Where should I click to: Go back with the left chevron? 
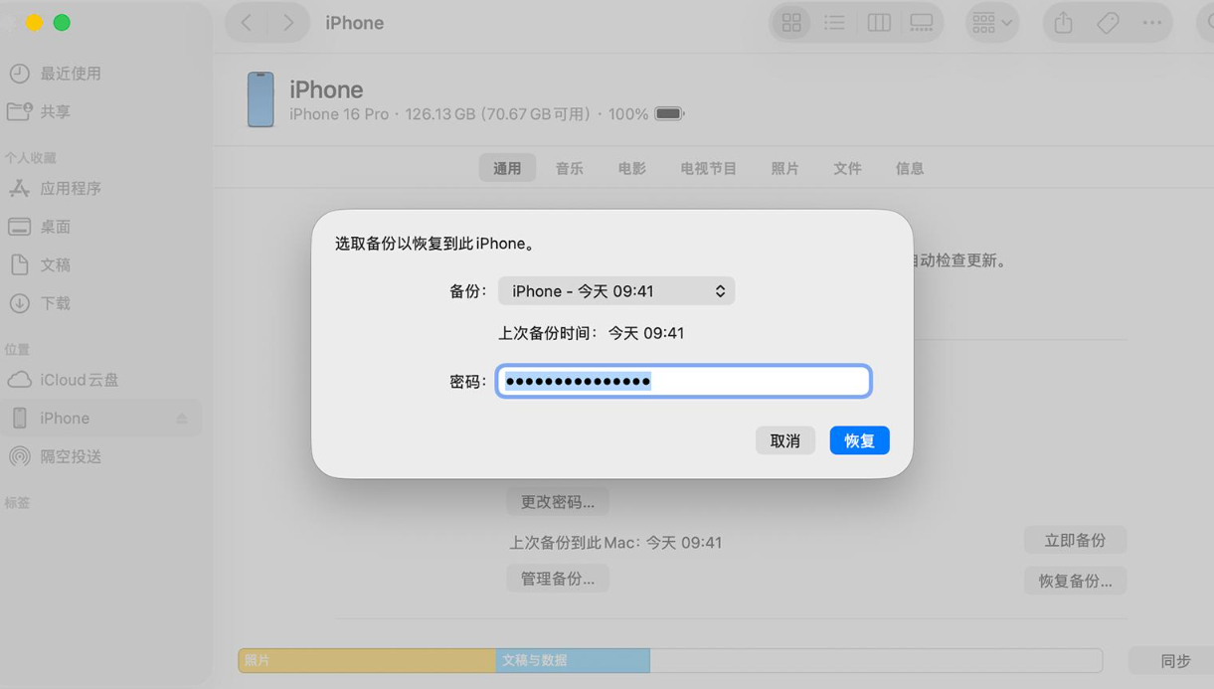click(x=247, y=23)
